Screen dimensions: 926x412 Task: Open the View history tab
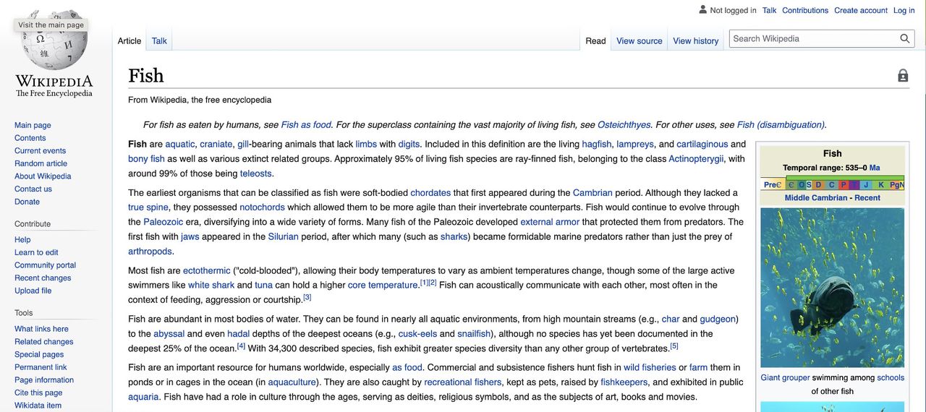click(695, 41)
